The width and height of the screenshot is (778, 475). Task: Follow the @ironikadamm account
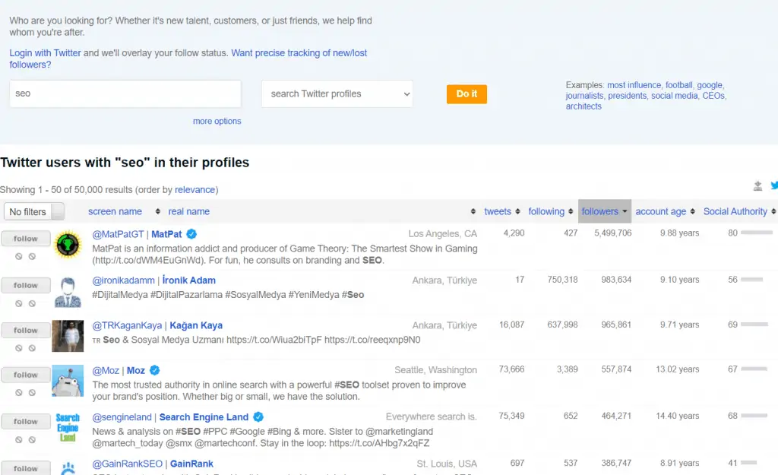(26, 285)
